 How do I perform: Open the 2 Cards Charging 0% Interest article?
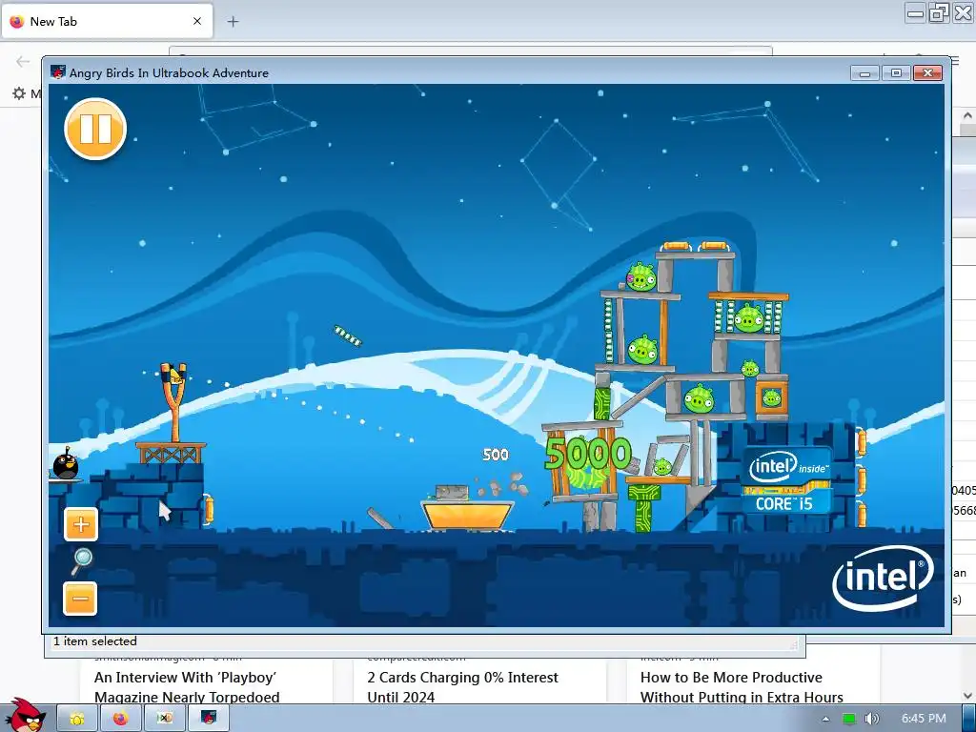(x=462, y=687)
